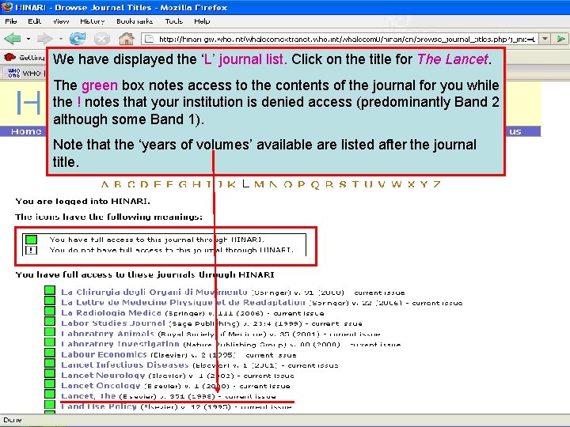Go to the Home page icon

point(127,39)
